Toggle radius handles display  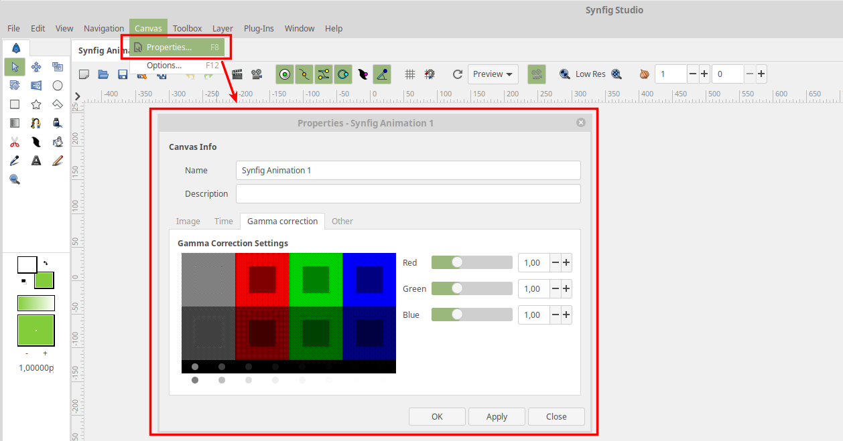[343, 74]
